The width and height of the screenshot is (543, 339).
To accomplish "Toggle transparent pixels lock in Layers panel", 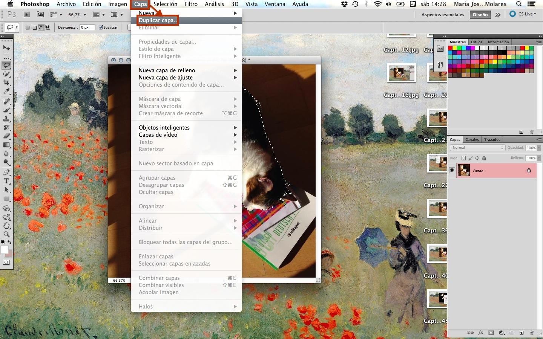I will [463, 158].
